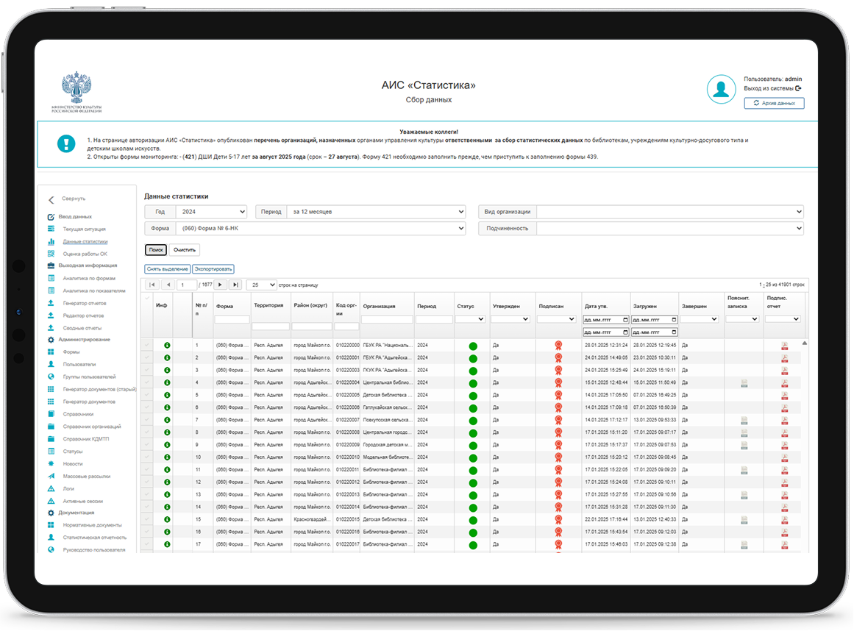Click the Организация column filter field
This screenshot has height=631, width=854.
point(387,320)
